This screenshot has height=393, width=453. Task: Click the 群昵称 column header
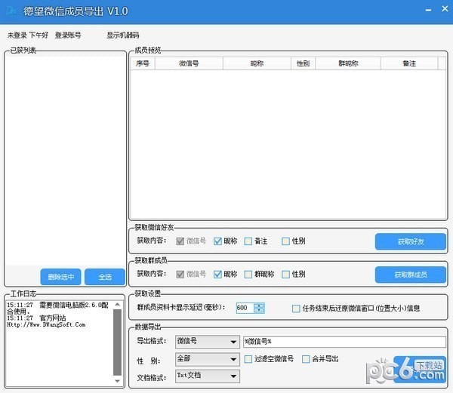tap(348, 63)
